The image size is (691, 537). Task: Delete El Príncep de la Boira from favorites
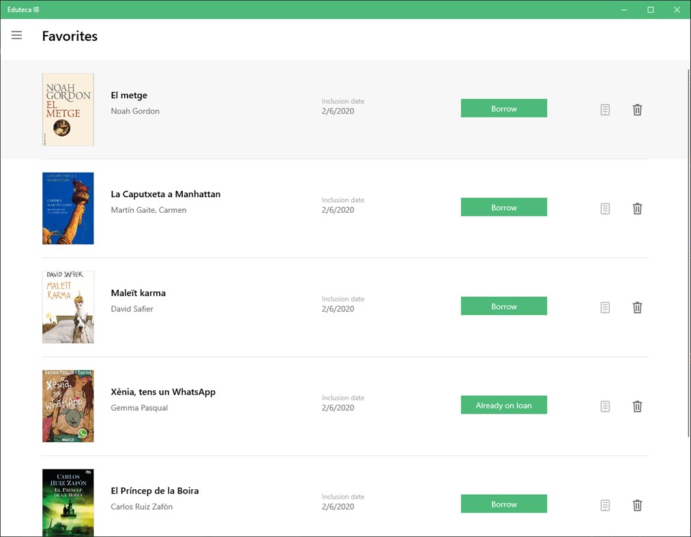click(x=636, y=505)
